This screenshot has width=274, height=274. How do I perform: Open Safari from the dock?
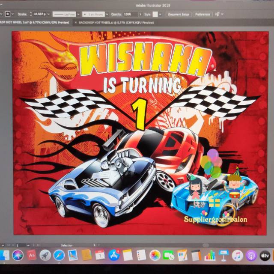pyautogui.click(x=59, y=256)
